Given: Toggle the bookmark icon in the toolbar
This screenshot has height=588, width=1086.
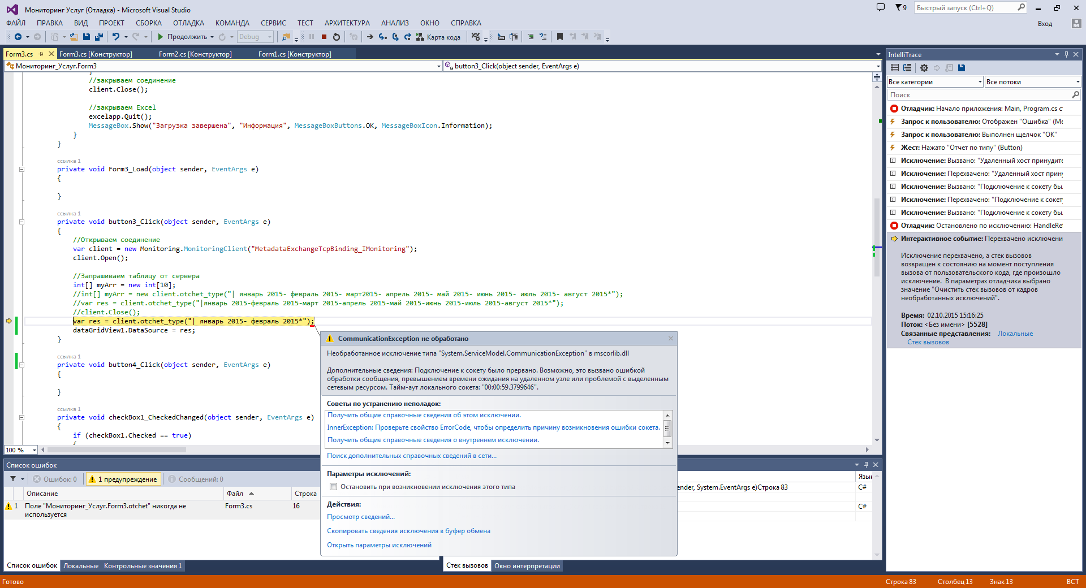Looking at the screenshot, I should coord(560,37).
